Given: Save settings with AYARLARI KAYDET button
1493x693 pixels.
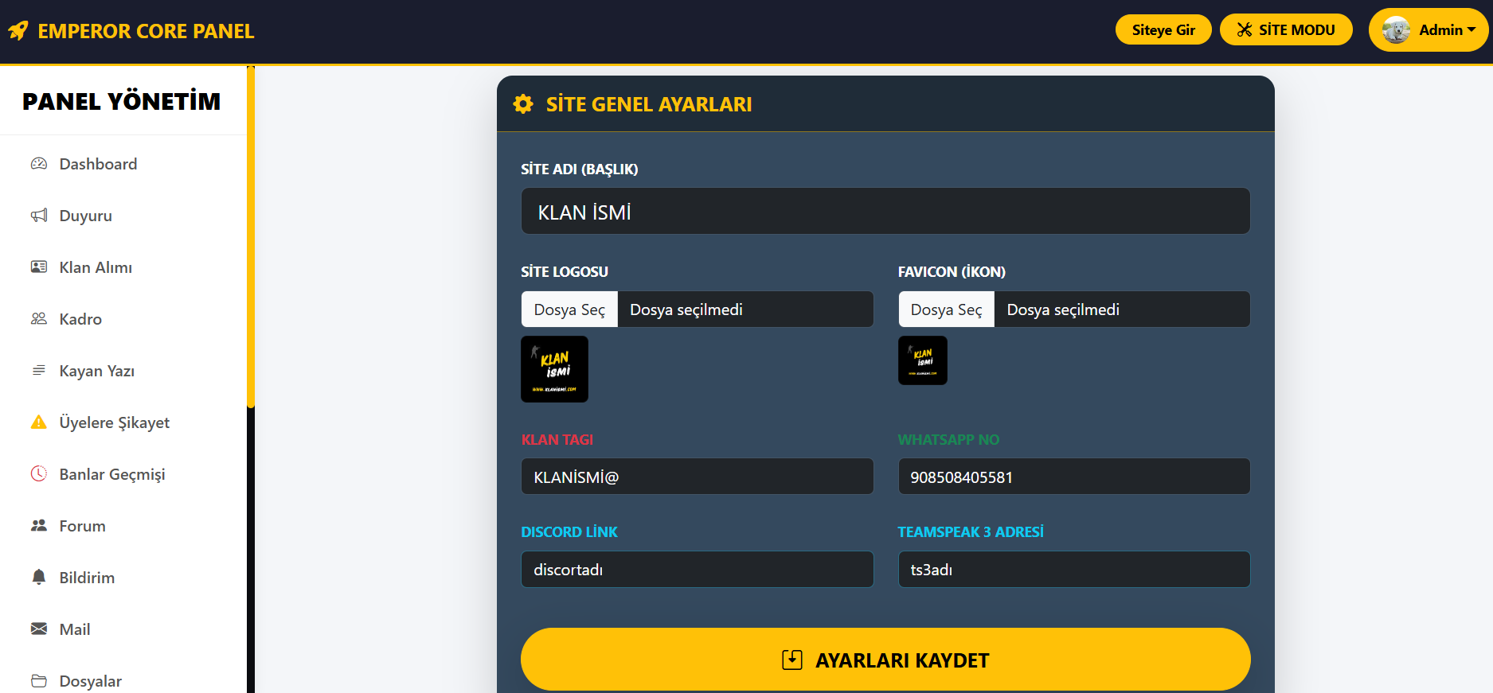Looking at the screenshot, I should pos(885,660).
